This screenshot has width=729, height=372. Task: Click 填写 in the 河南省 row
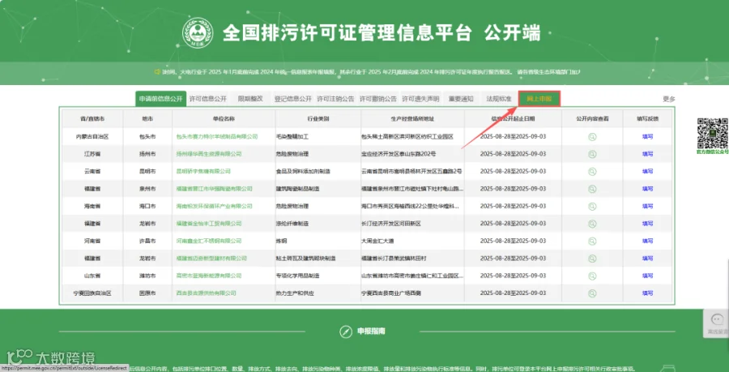pyautogui.click(x=648, y=241)
